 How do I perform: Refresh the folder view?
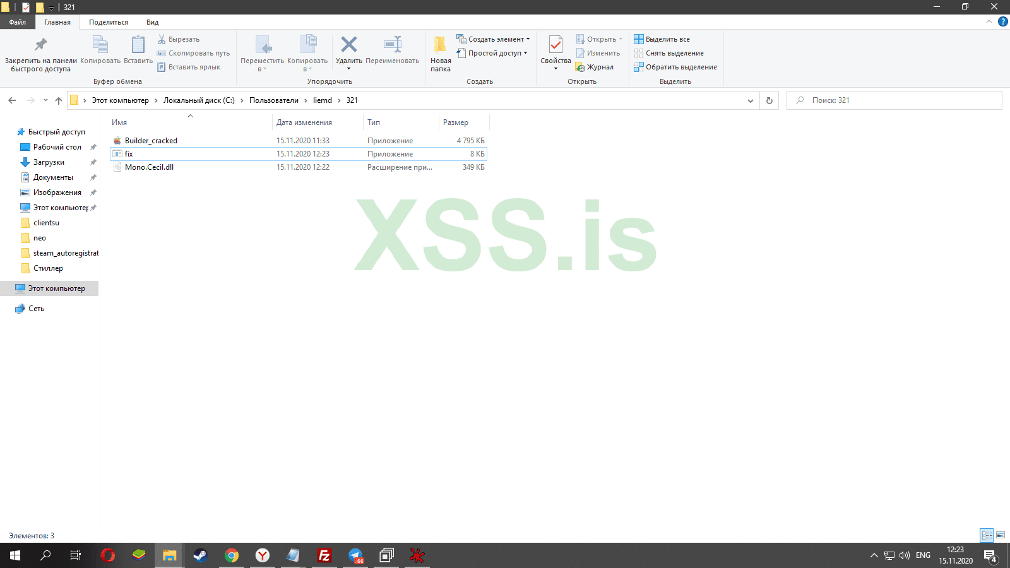pos(769,100)
